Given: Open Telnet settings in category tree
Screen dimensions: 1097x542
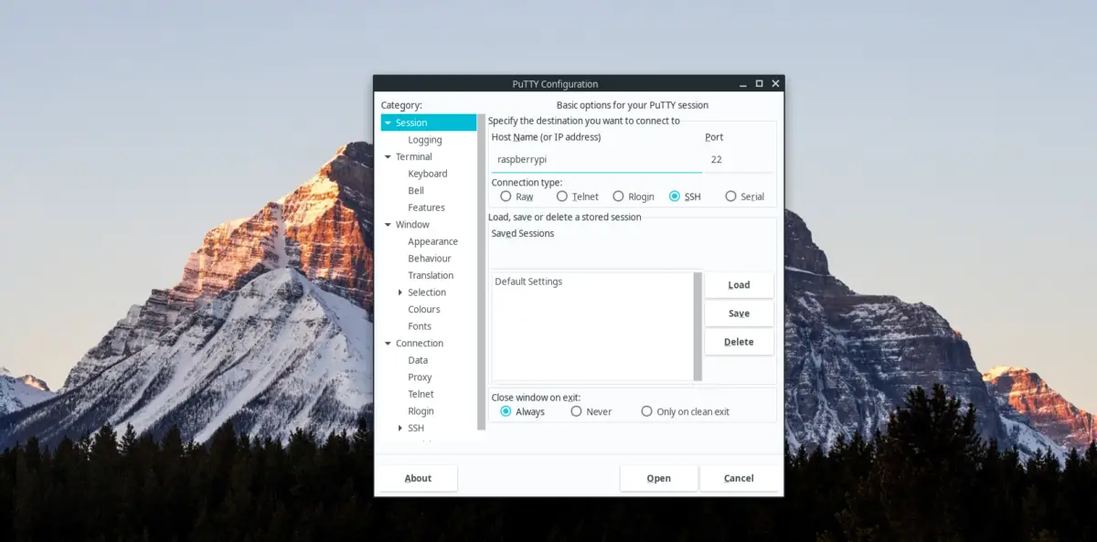Looking at the screenshot, I should (421, 394).
